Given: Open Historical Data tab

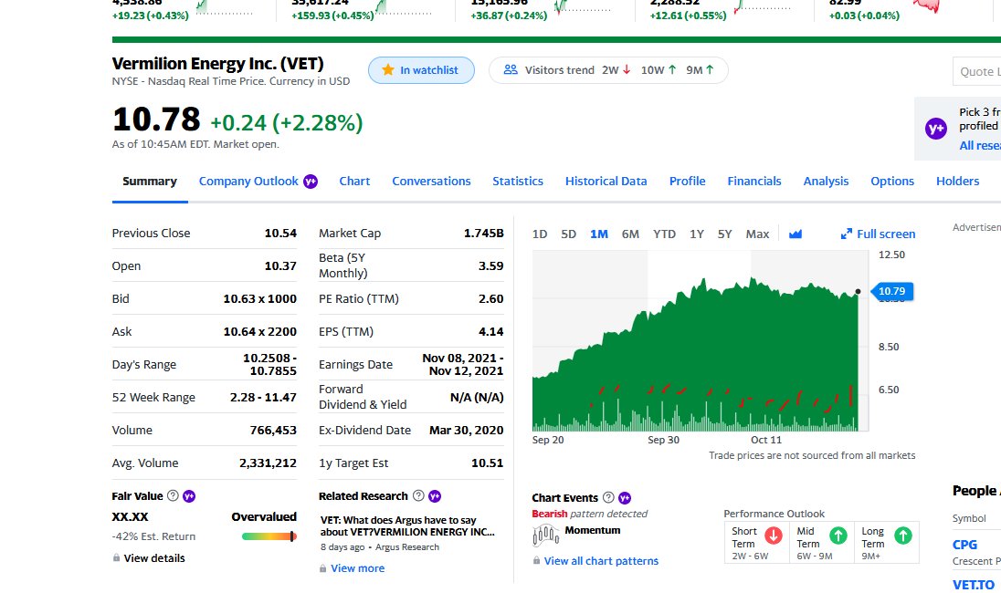Looking at the screenshot, I should (606, 181).
